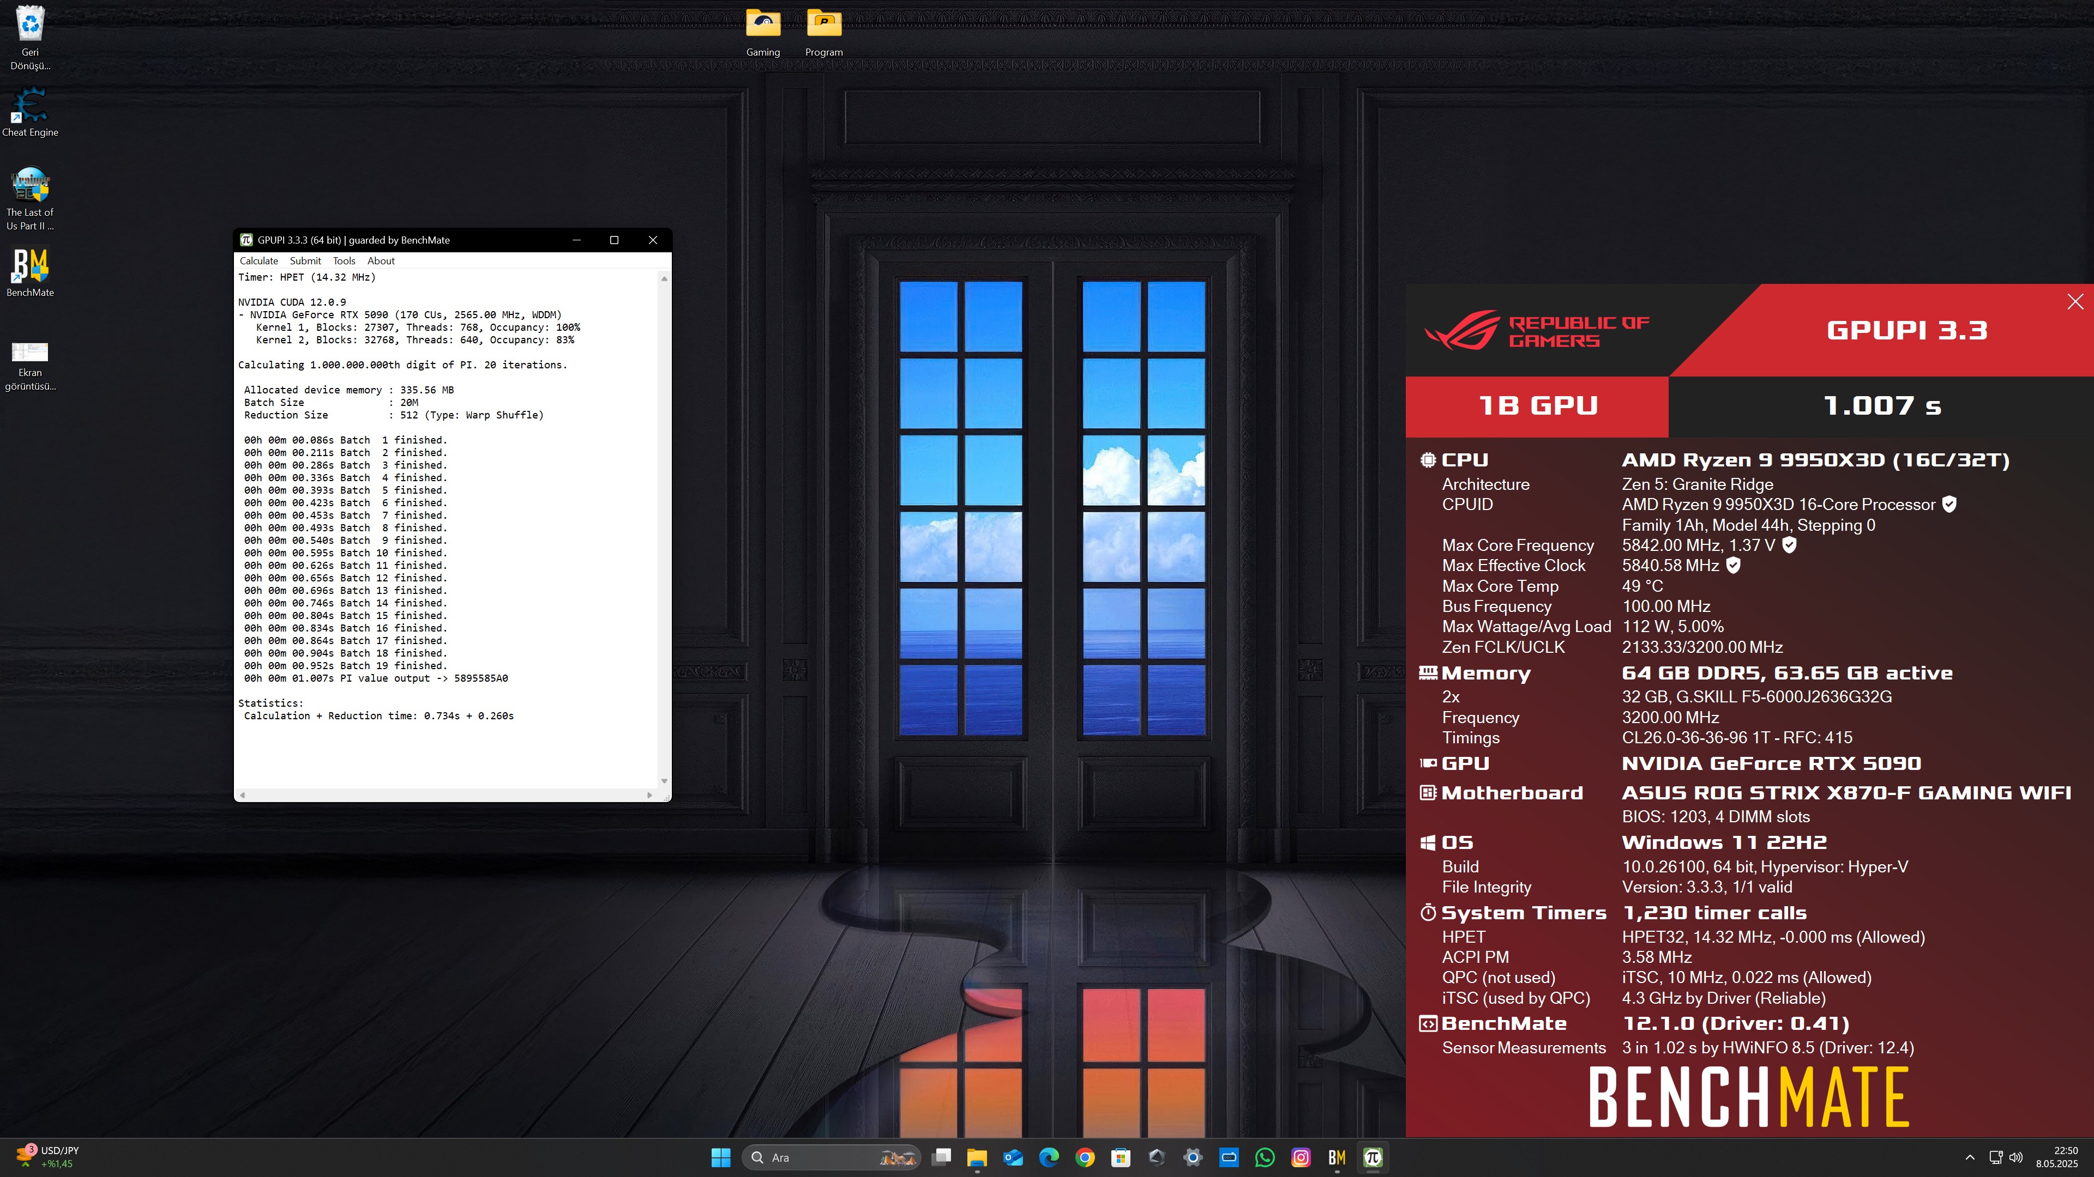Screen dimensions: 2094x1177
Task: Click the 1B GPU category label
Action: (1538, 405)
